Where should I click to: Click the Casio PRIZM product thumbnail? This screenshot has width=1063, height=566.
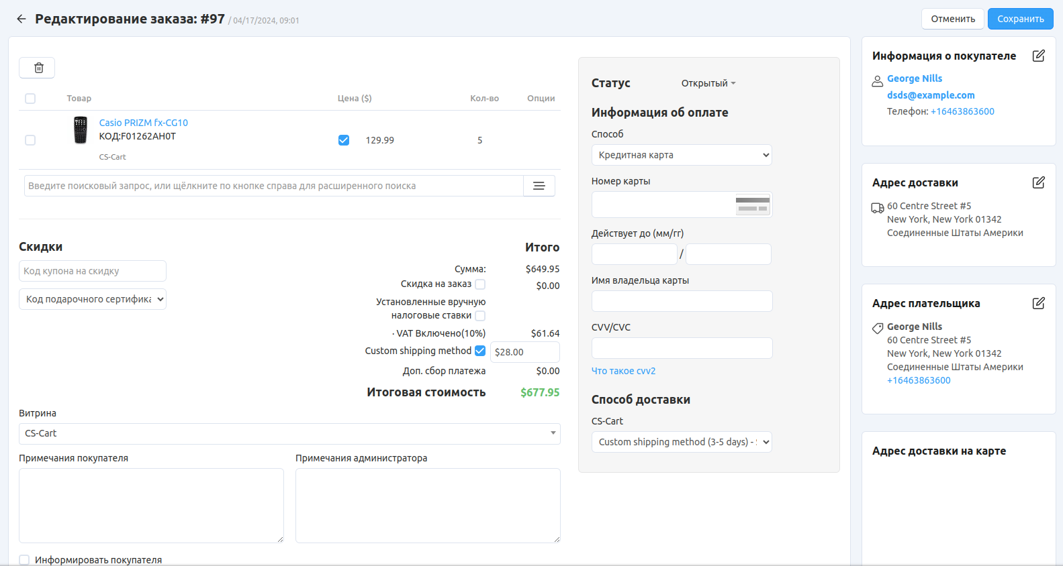click(81, 130)
